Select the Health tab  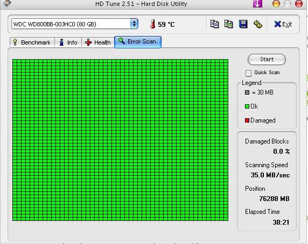click(98, 42)
